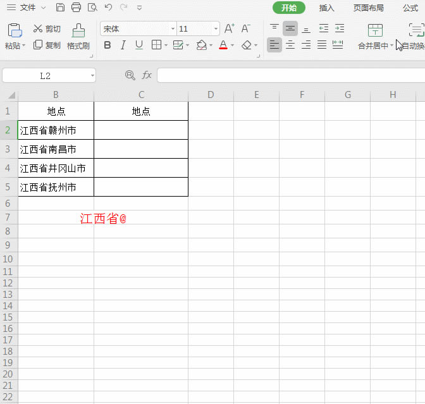Expand the eraser clear dropdown arrow
425x404 pixels.
(256, 46)
